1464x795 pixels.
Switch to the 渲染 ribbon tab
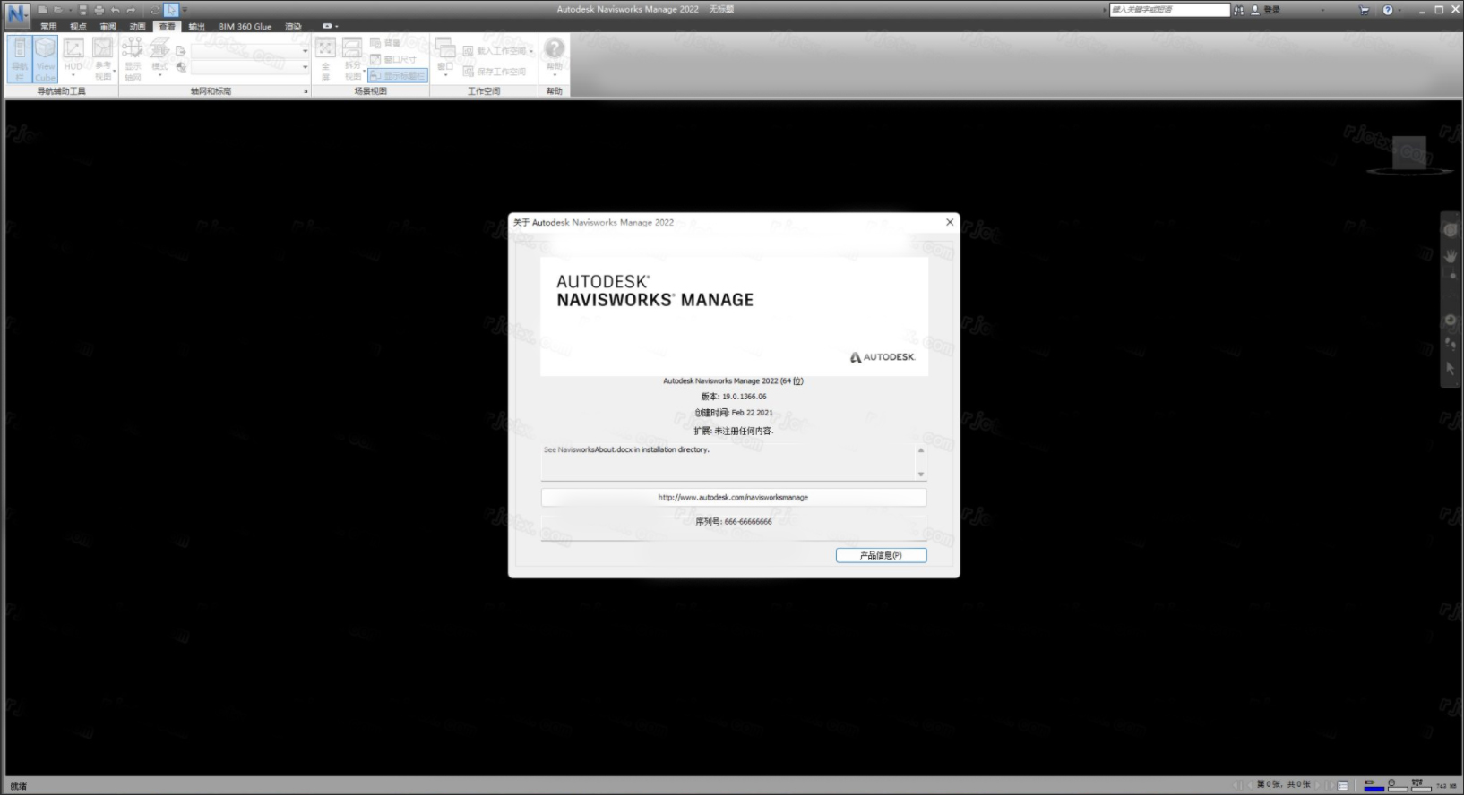(293, 27)
